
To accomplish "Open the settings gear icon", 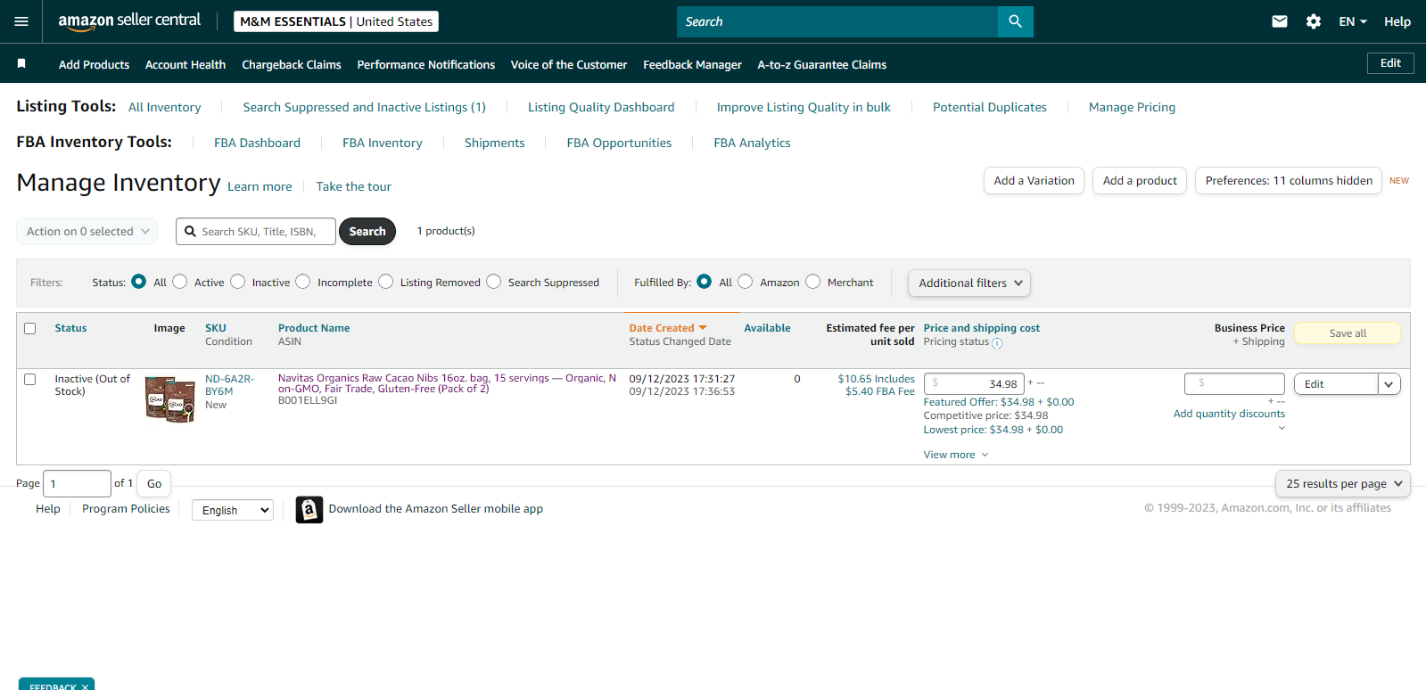I will (x=1314, y=21).
